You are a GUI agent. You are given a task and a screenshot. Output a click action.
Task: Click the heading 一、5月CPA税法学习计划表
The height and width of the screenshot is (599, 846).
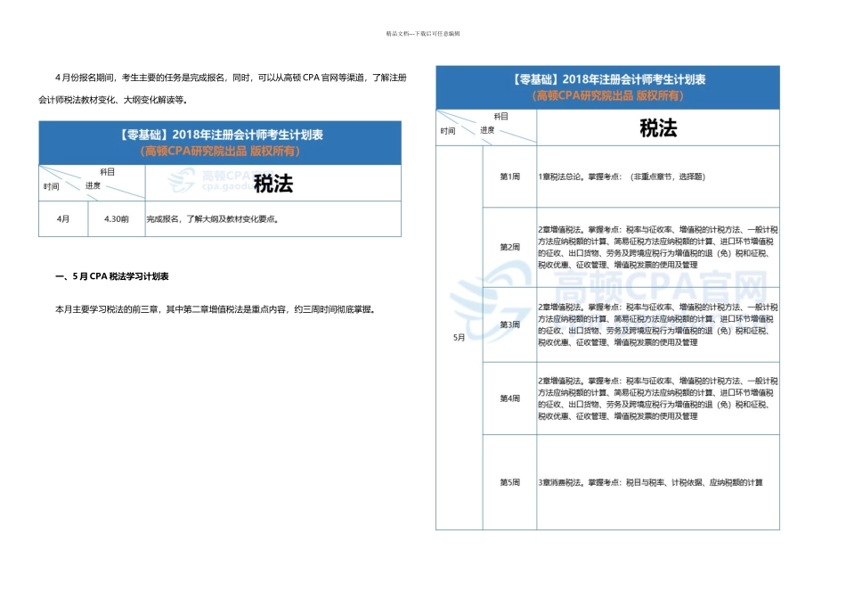point(112,276)
